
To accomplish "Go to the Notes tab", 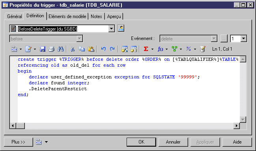I will click(x=96, y=16).
